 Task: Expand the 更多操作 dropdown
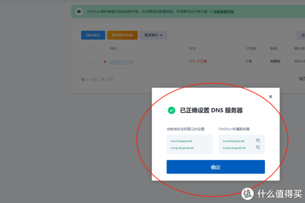tap(153, 35)
